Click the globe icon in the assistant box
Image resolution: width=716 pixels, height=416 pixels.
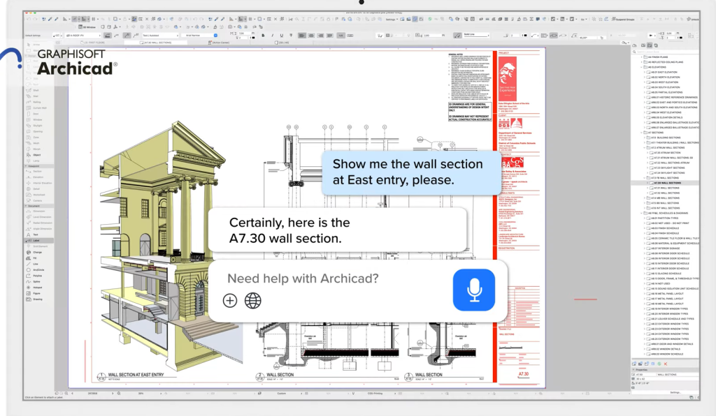[252, 301]
